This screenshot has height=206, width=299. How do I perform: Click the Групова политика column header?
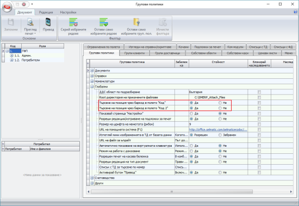coord(132,64)
